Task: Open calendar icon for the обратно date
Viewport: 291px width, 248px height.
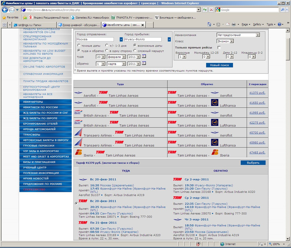Action: 144,63
